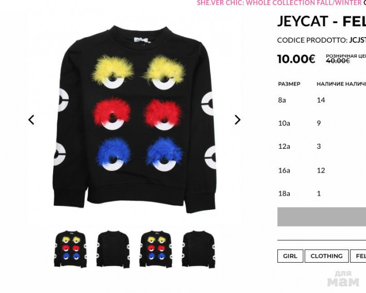Select size 16a row
Viewport: 366px width, 293px height.
(x=322, y=170)
